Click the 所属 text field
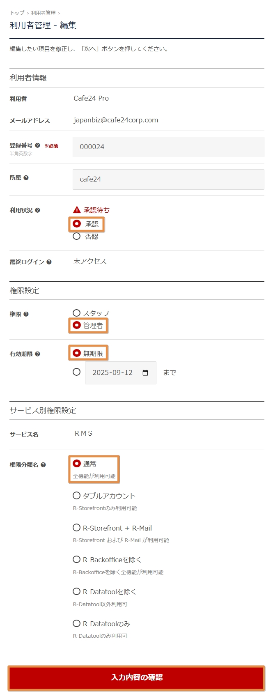The height and width of the screenshot is (694, 273). (x=168, y=179)
